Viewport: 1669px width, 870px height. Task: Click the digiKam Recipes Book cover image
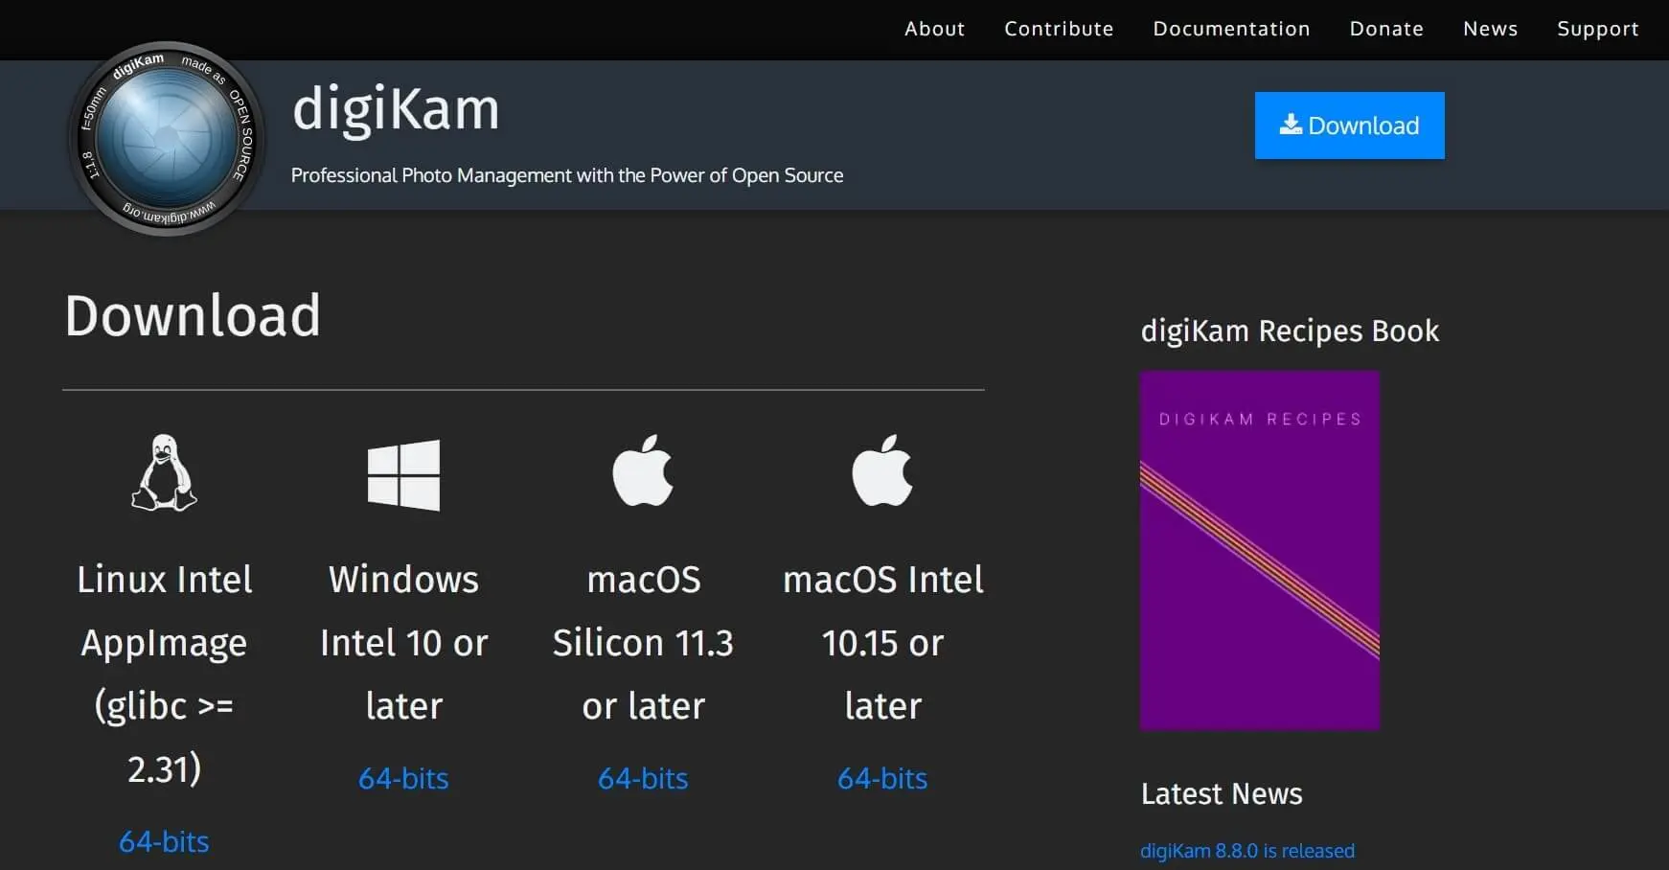[x=1260, y=549]
